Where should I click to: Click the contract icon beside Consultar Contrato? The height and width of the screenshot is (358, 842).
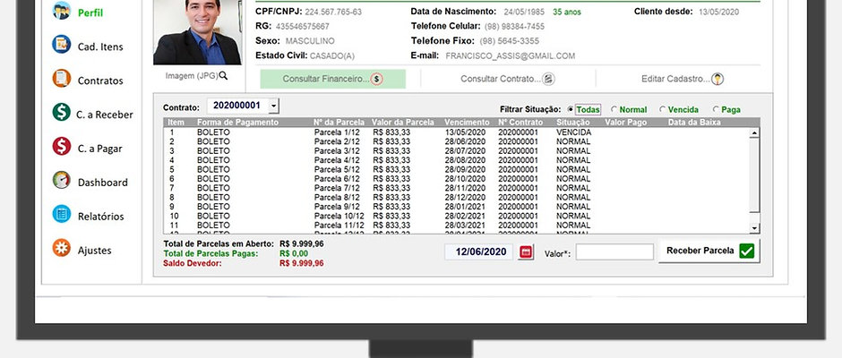pos(548,80)
